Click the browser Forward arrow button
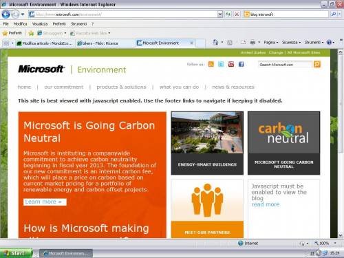Screen dimensions: 344x258 coord(15,14)
